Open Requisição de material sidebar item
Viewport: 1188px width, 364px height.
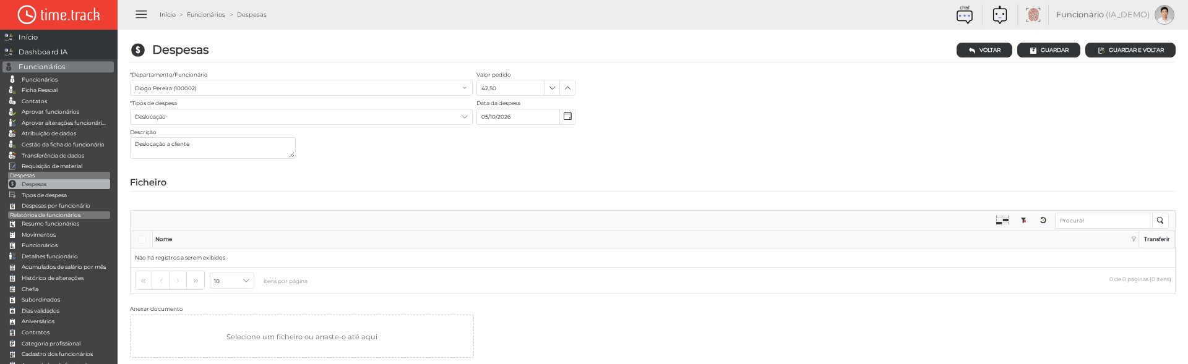point(52,166)
